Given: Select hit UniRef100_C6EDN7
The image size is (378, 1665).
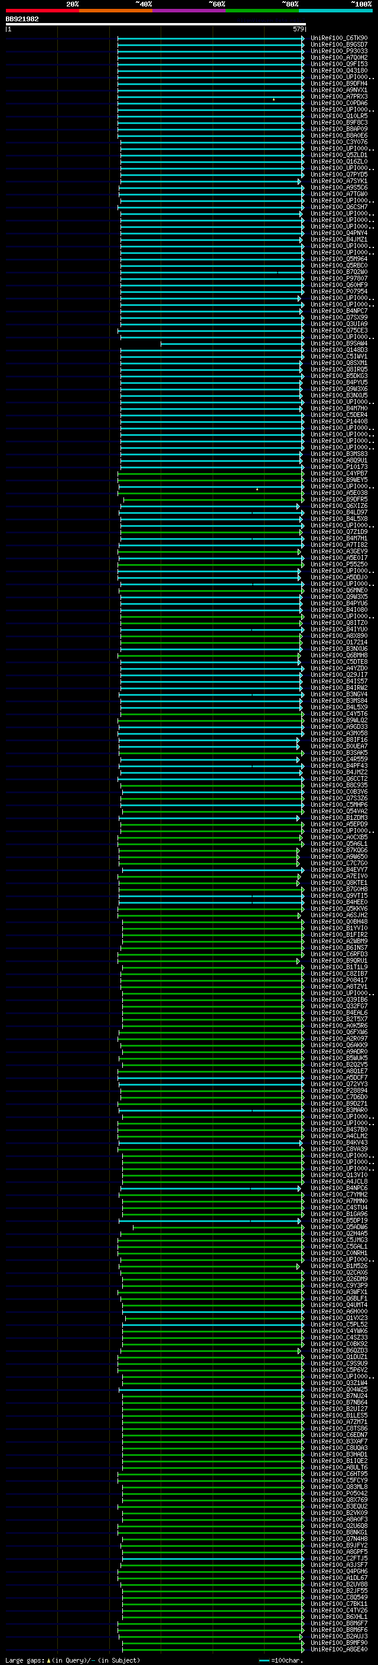Looking at the screenshot, I should click(338, 1435).
